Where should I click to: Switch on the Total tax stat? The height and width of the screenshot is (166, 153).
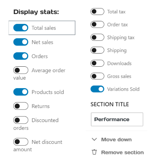[x=97, y=12]
